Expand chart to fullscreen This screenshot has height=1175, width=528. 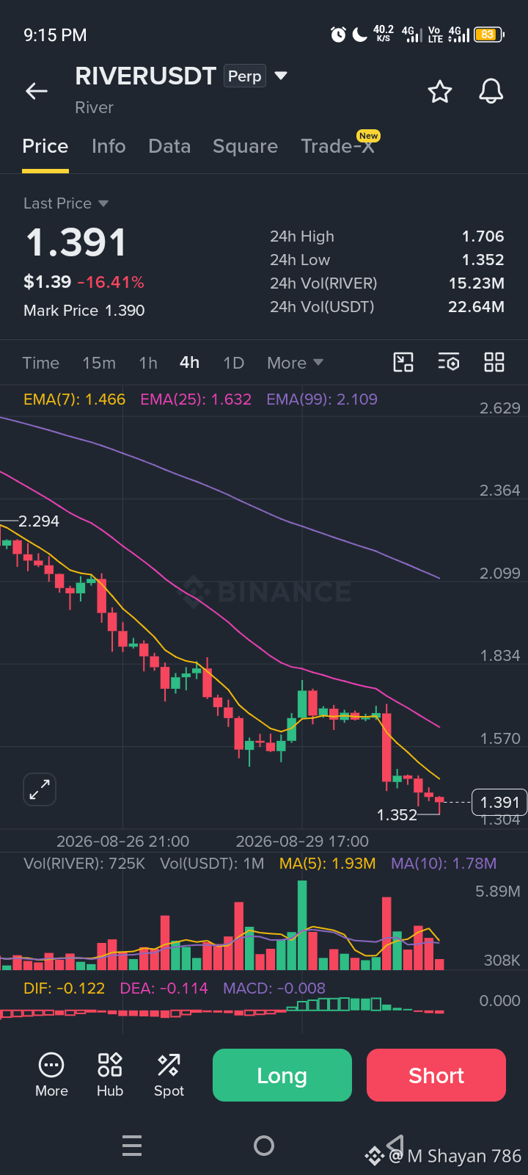pos(40,790)
